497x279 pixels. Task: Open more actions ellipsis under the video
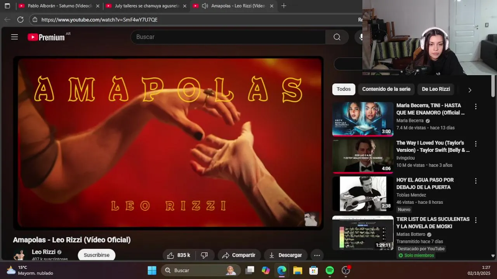pyautogui.click(x=317, y=255)
